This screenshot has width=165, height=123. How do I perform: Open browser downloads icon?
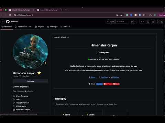[x=151, y=15]
